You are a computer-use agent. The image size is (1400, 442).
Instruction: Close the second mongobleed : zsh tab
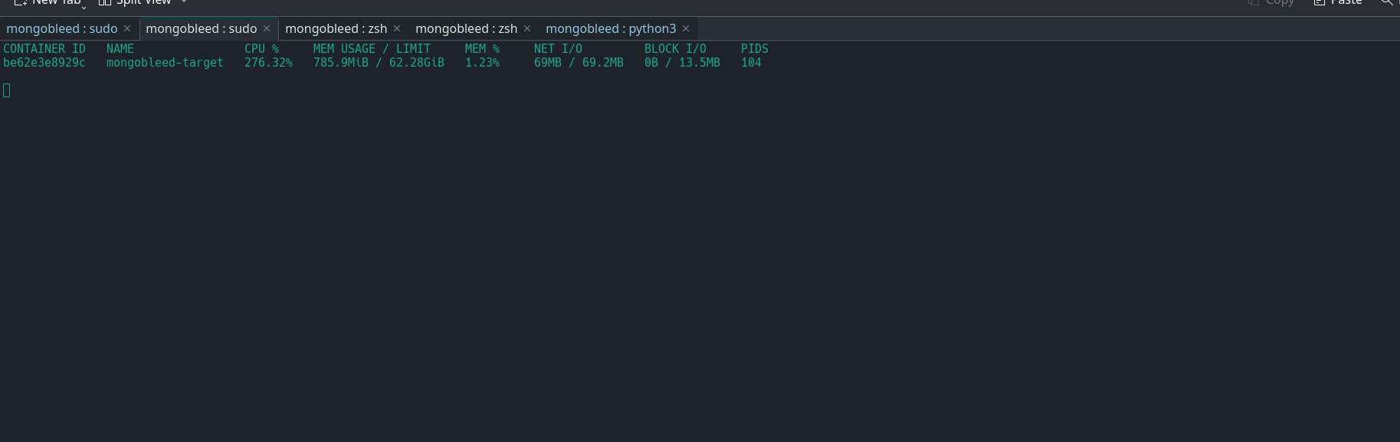pos(527,28)
